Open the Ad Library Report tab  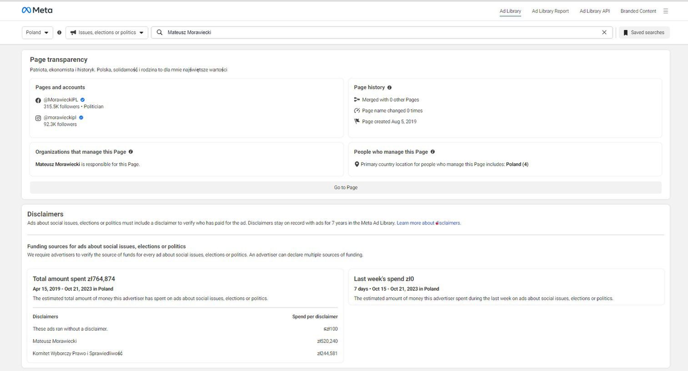click(550, 11)
